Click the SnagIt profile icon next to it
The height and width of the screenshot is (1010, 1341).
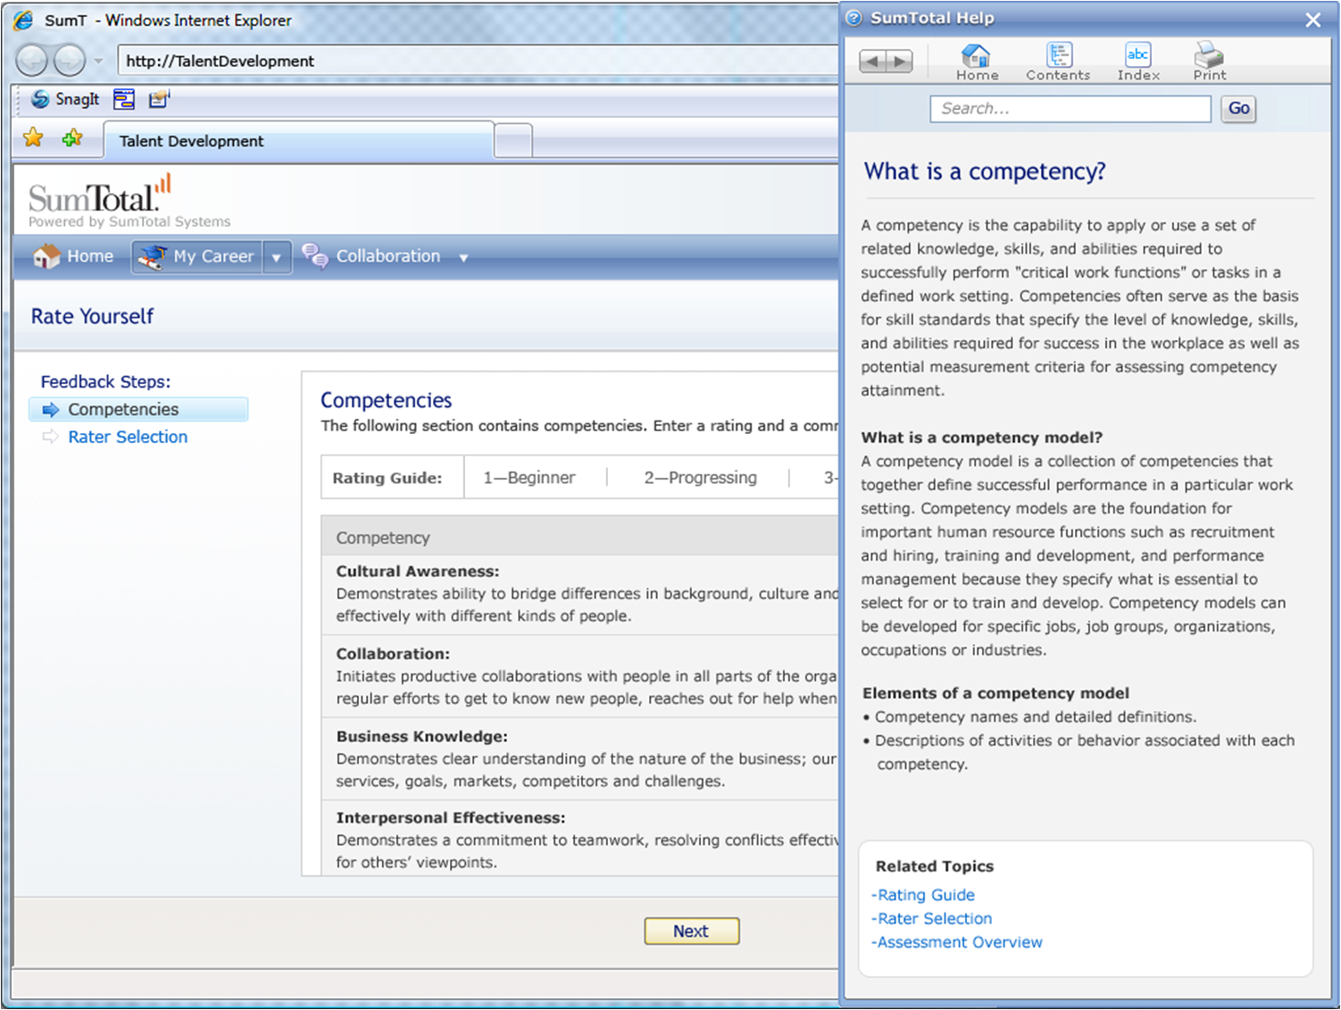[159, 99]
